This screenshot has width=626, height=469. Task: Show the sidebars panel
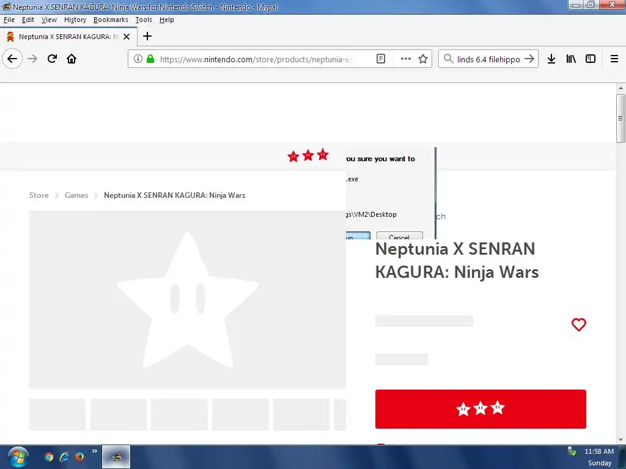pyautogui.click(x=591, y=59)
